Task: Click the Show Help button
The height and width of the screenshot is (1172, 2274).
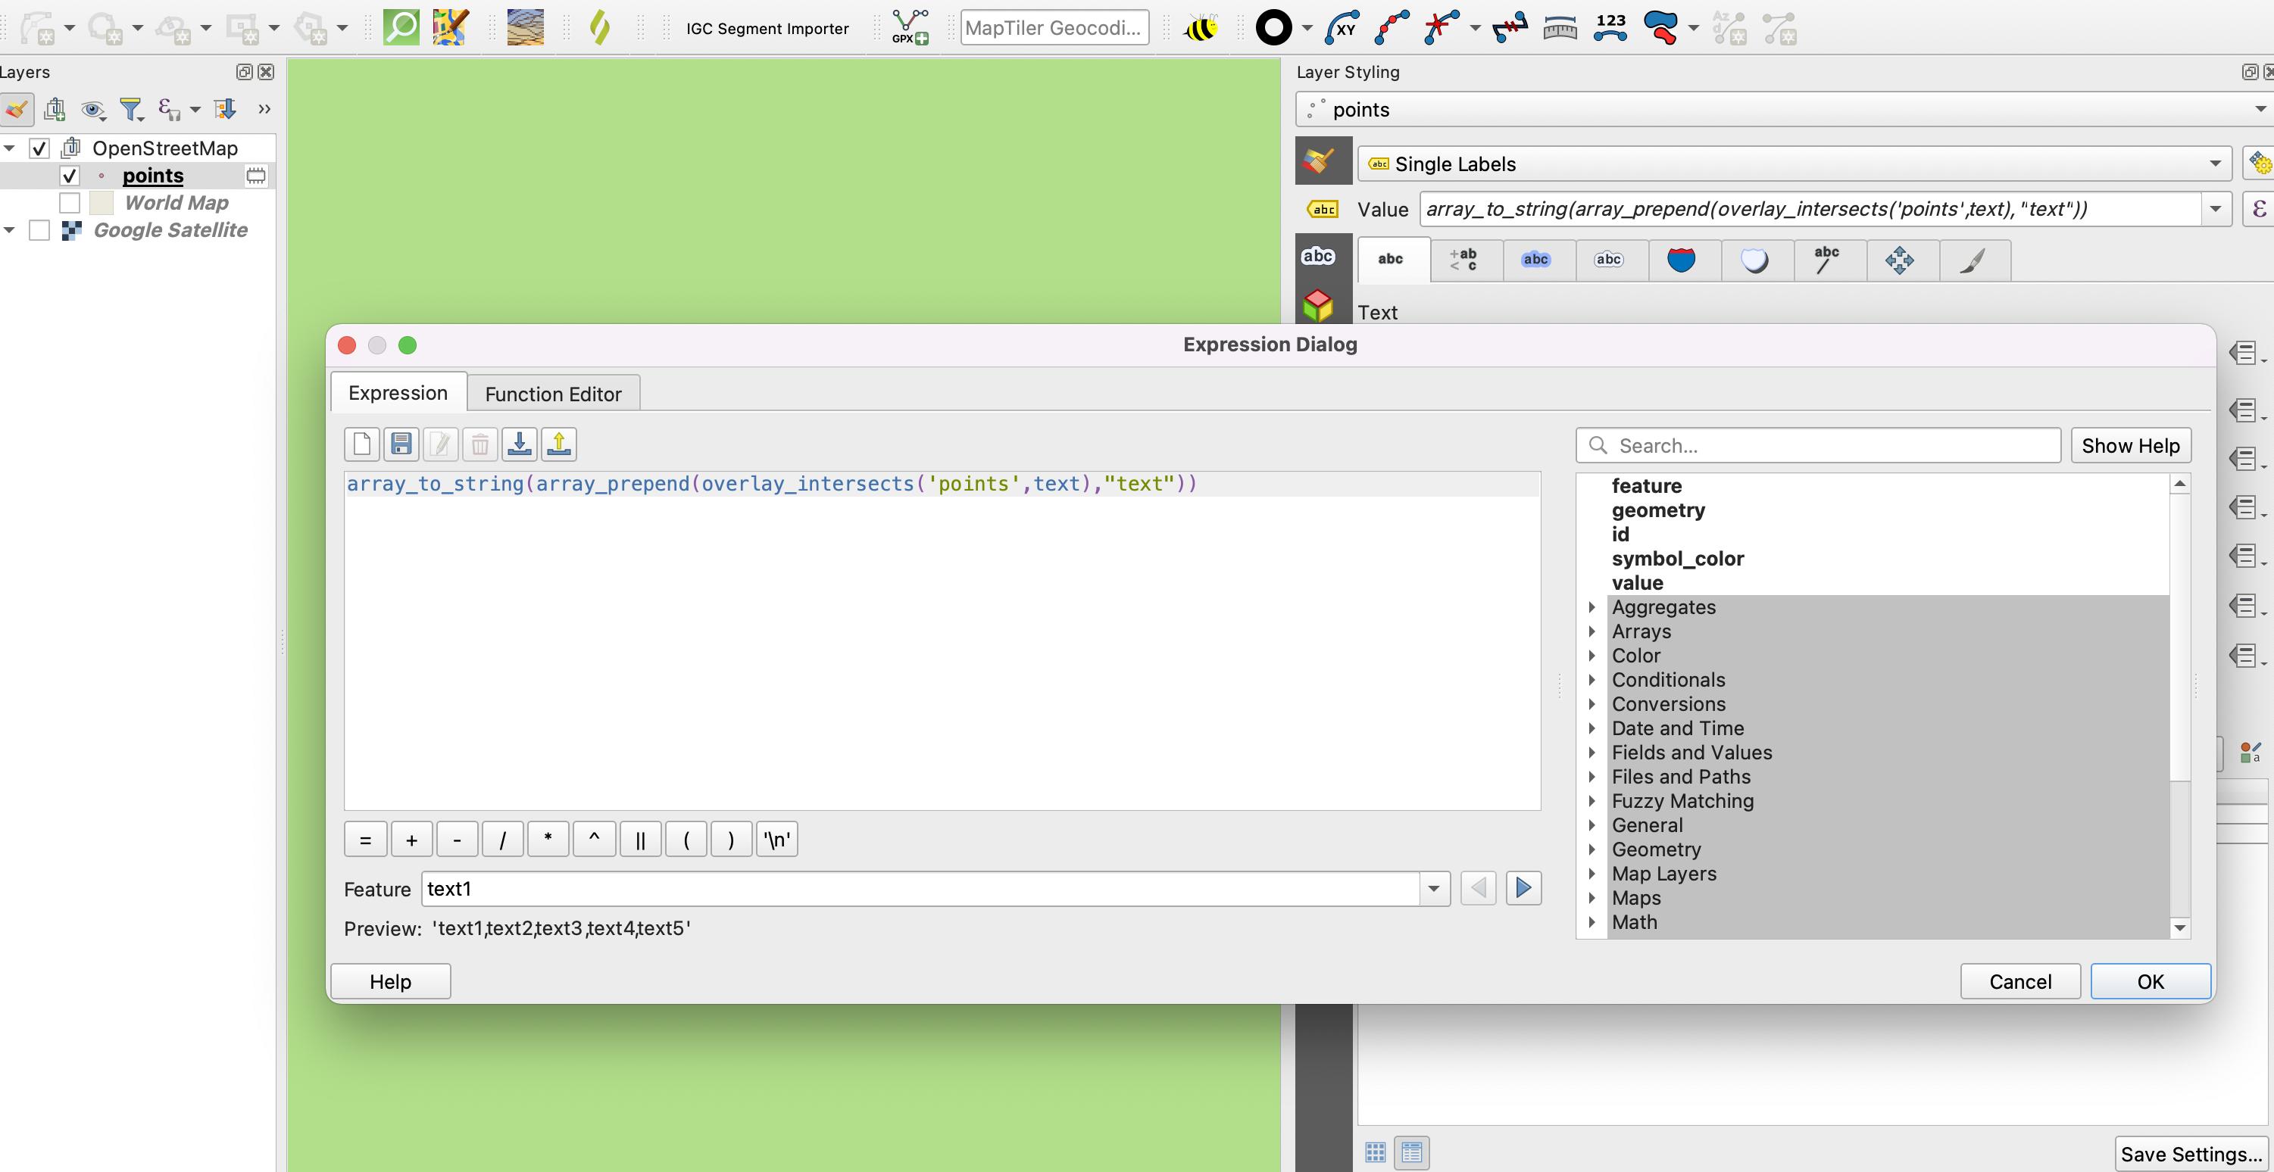Action: pos(2130,446)
